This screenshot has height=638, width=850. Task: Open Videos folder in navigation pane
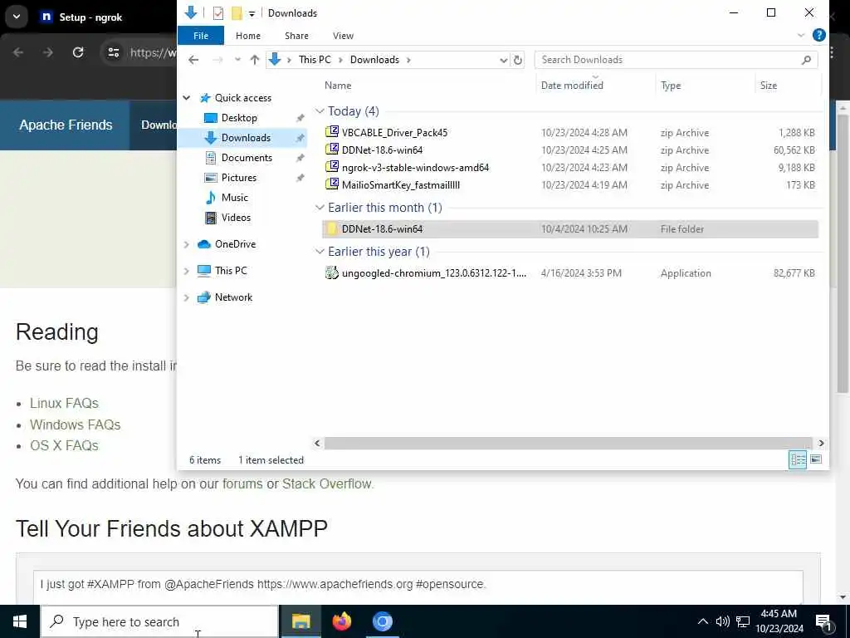(236, 218)
